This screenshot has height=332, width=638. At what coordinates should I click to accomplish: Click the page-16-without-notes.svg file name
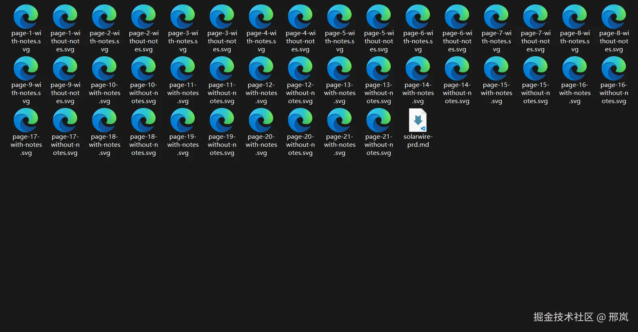pos(614,93)
